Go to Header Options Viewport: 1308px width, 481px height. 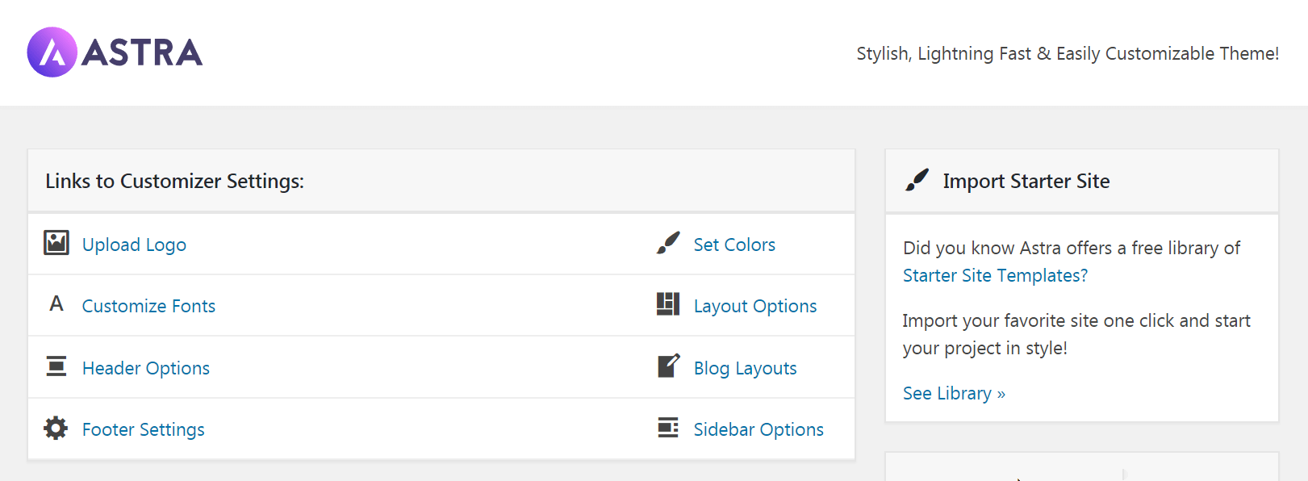pos(146,368)
